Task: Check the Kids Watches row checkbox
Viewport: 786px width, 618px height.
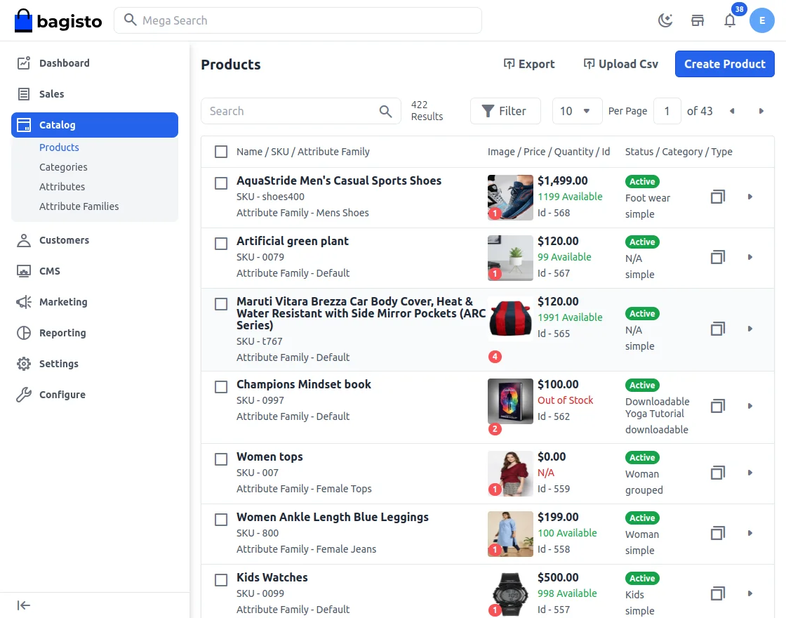Action: point(221,579)
